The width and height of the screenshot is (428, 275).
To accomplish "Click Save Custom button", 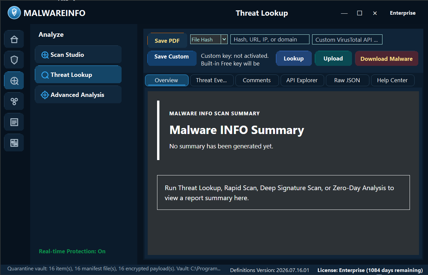I will (x=171, y=58).
